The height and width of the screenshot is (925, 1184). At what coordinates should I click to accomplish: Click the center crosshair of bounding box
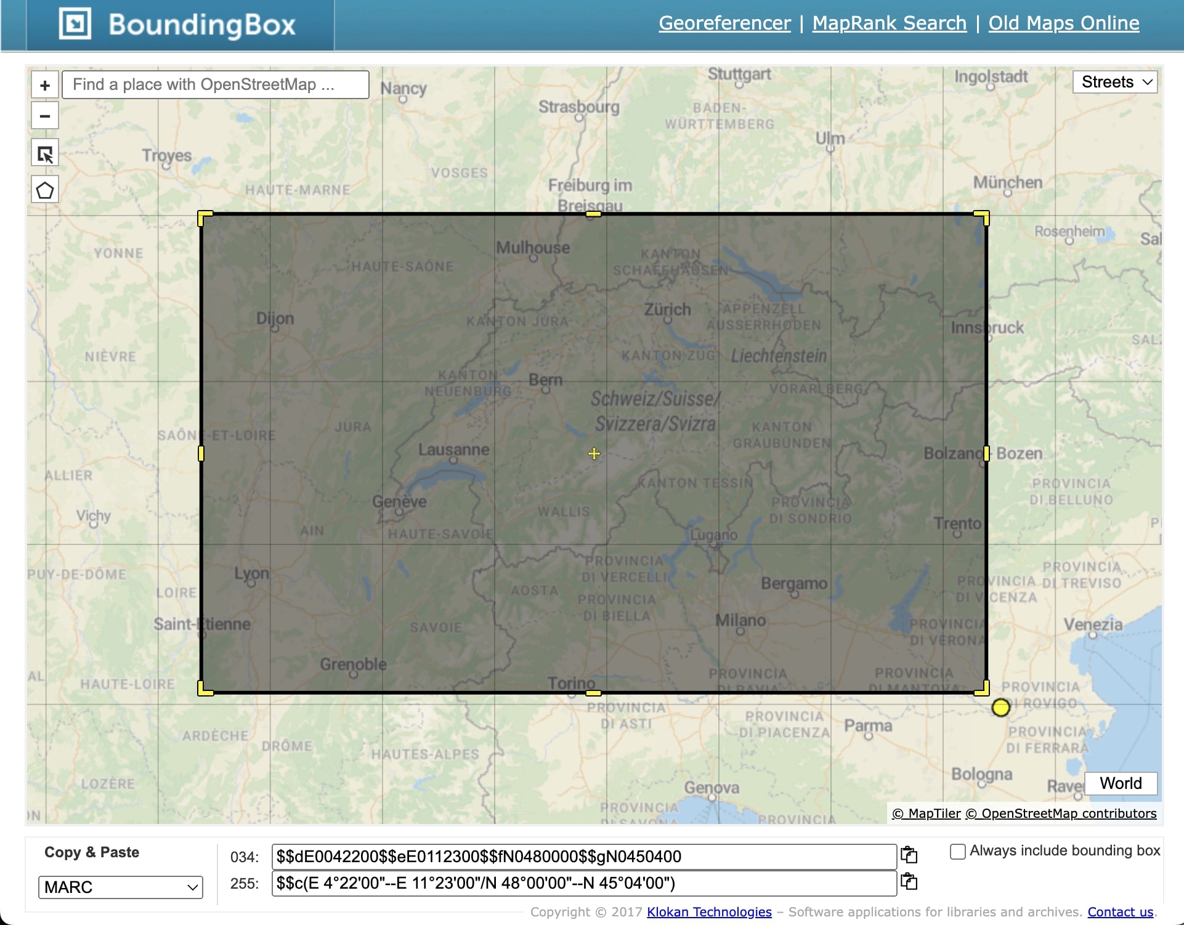(x=594, y=454)
